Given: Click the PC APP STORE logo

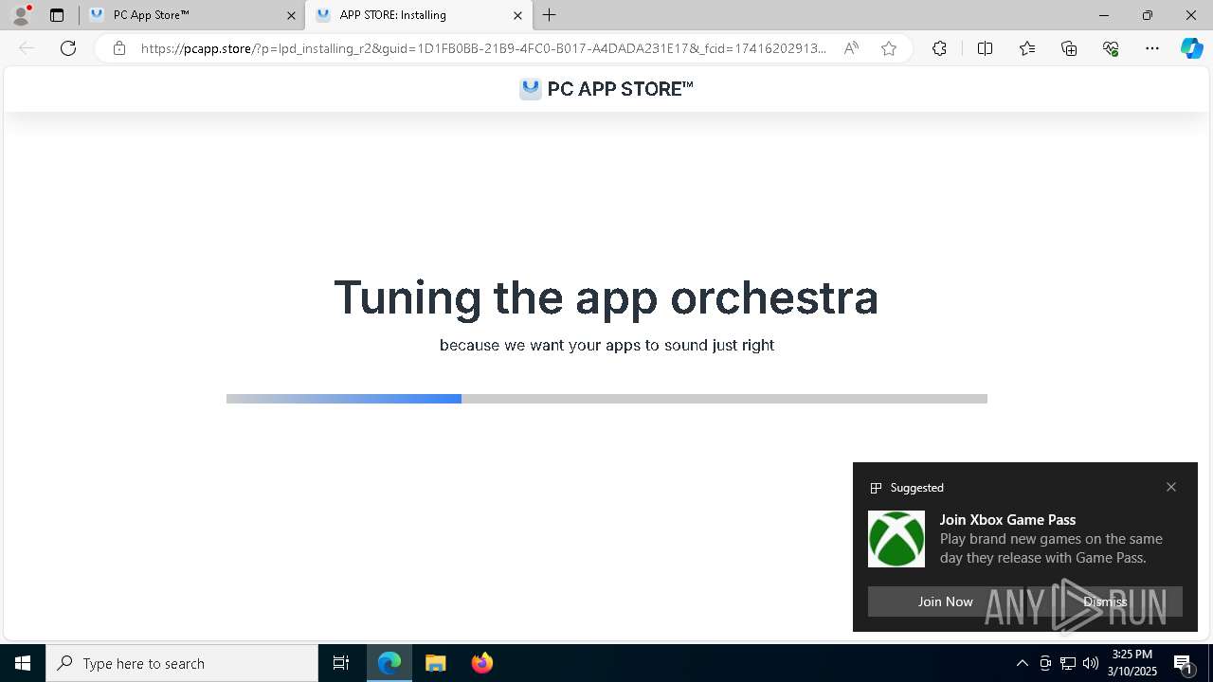Looking at the screenshot, I should tap(606, 89).
